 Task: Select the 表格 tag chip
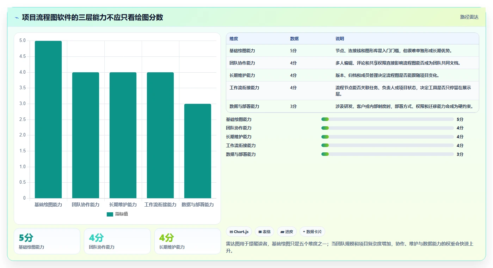(x=264, y=232)
